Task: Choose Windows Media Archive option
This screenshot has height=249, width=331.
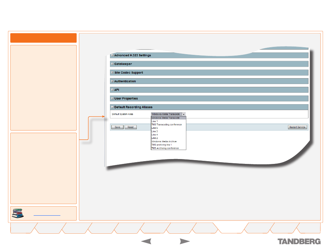Action: pos(169,141)
